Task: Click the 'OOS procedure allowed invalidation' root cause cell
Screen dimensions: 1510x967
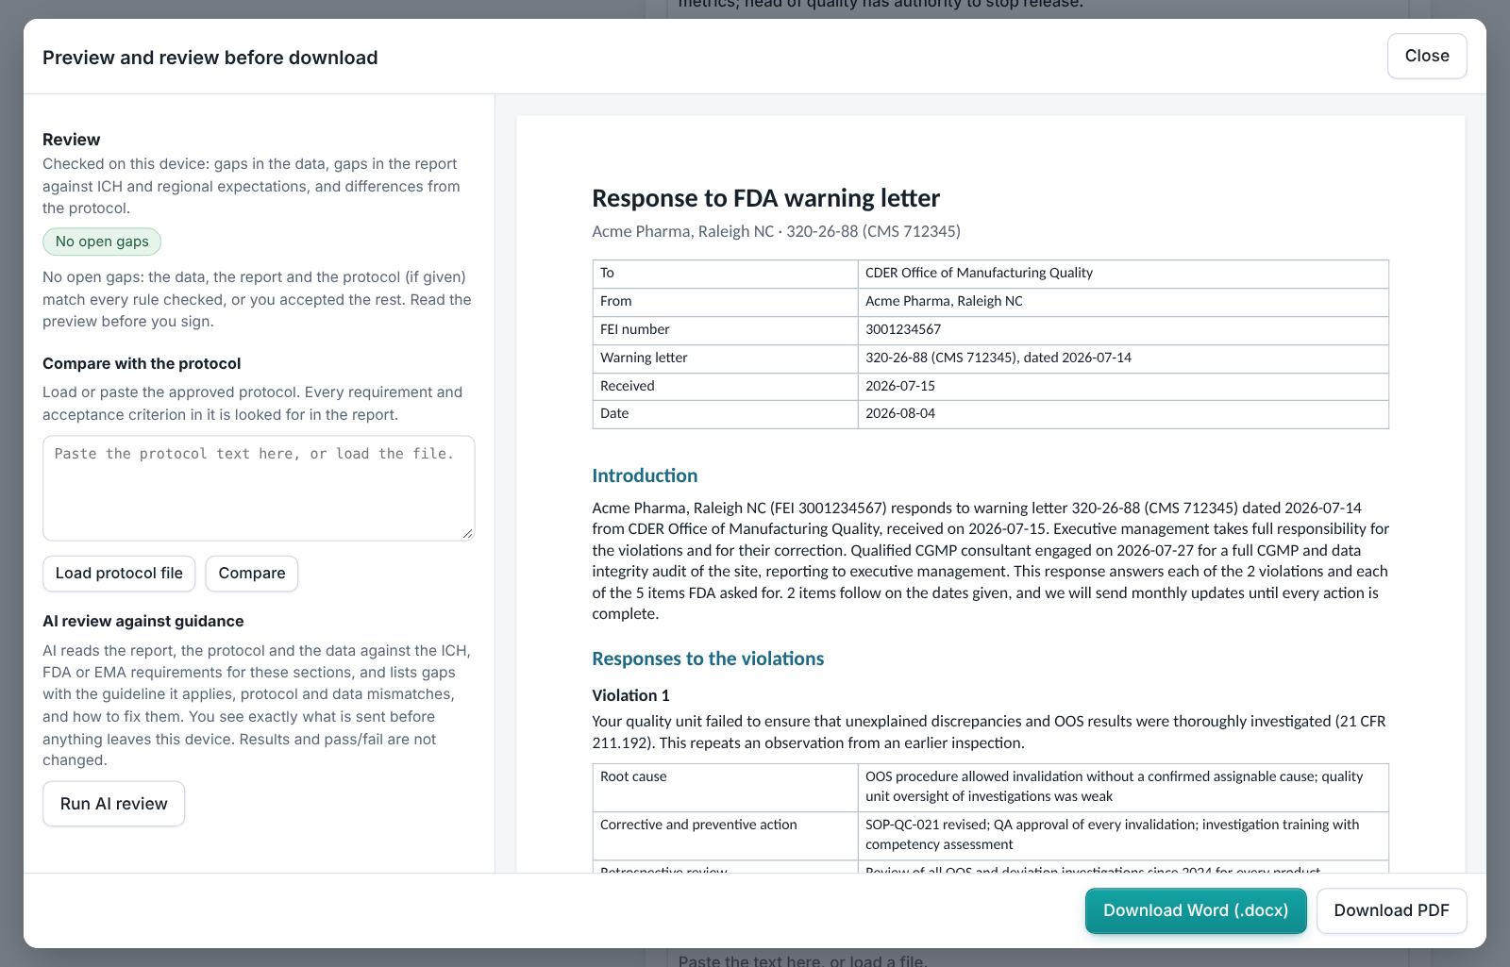Action: (1123, 787)
